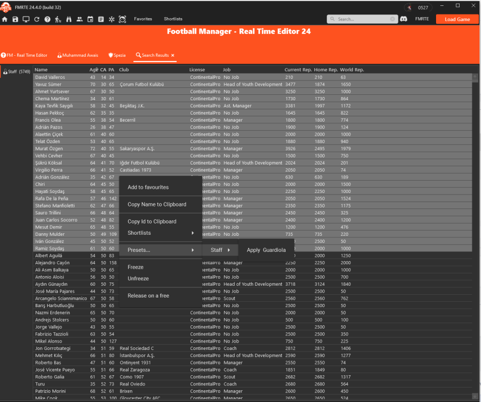This screenshot has width=481, height=402.
Task: Sort by the License column header
Action: pos(197,70)
